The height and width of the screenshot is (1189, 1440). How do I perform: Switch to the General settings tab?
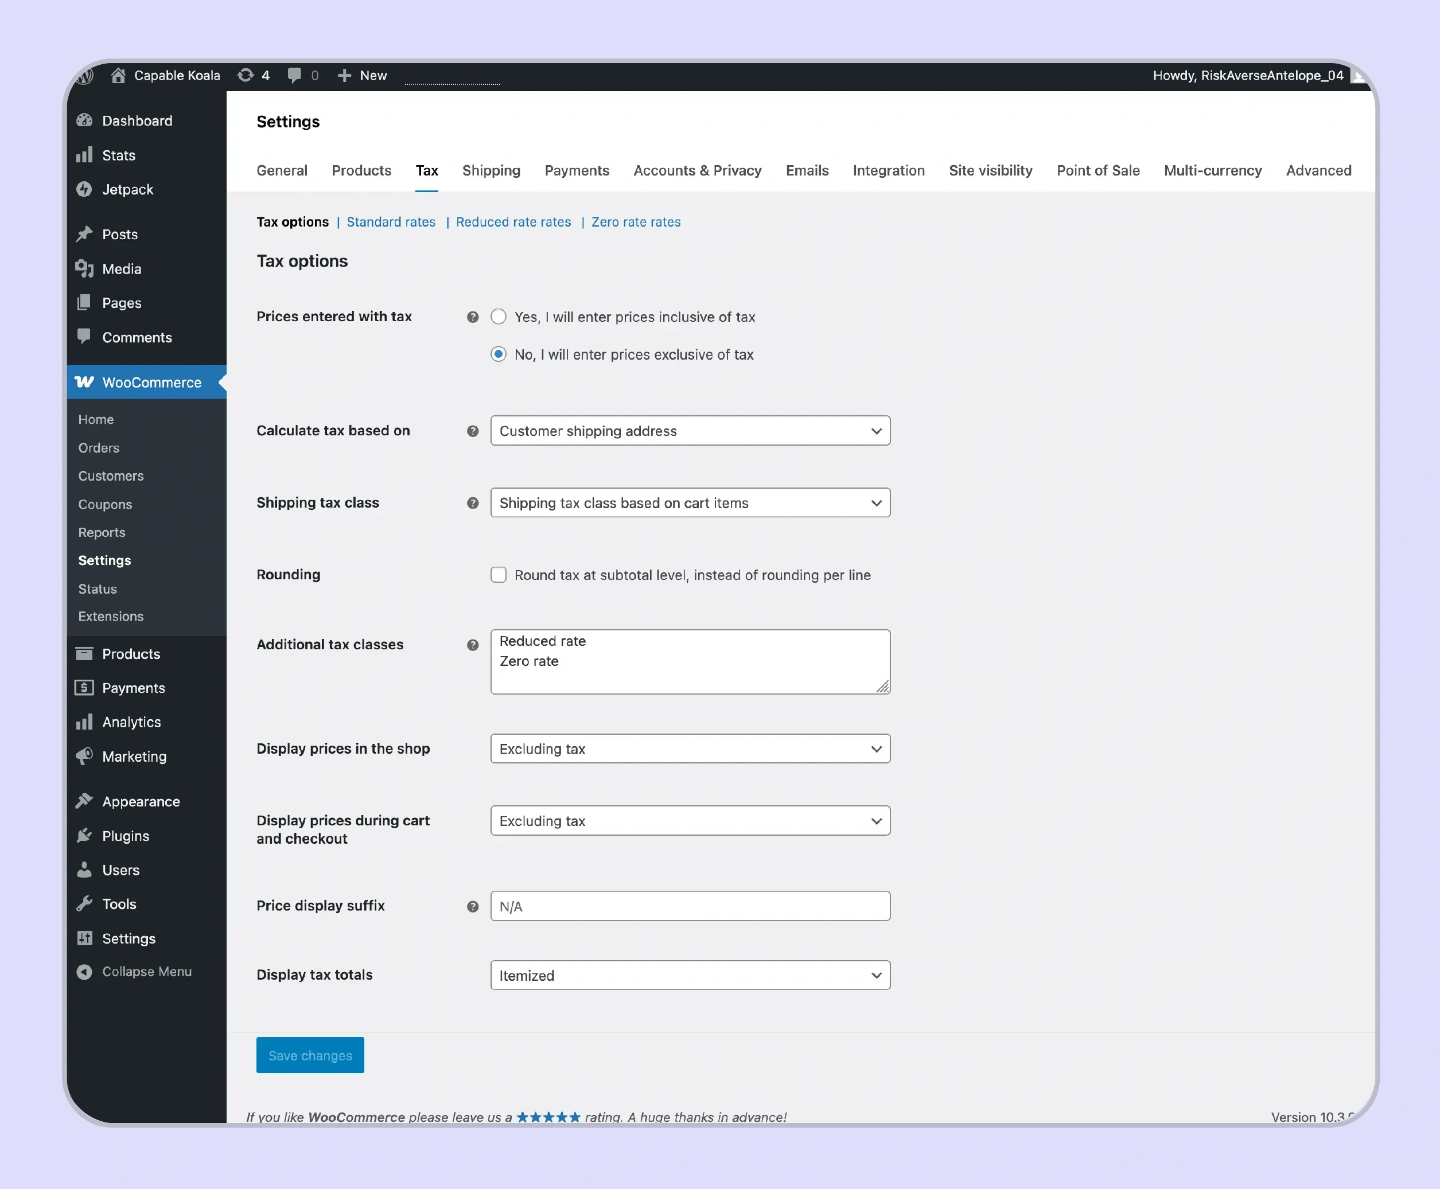282,170
